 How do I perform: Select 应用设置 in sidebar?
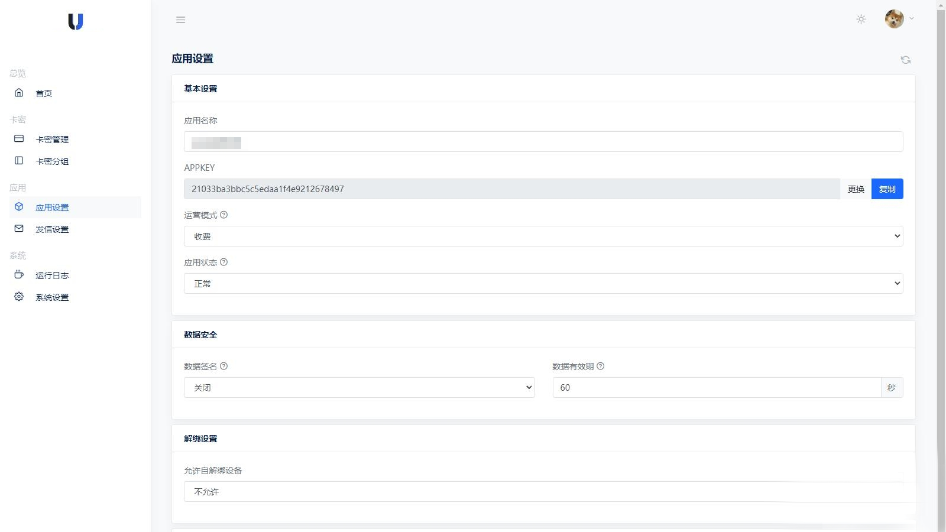click(x=75, y=207)
